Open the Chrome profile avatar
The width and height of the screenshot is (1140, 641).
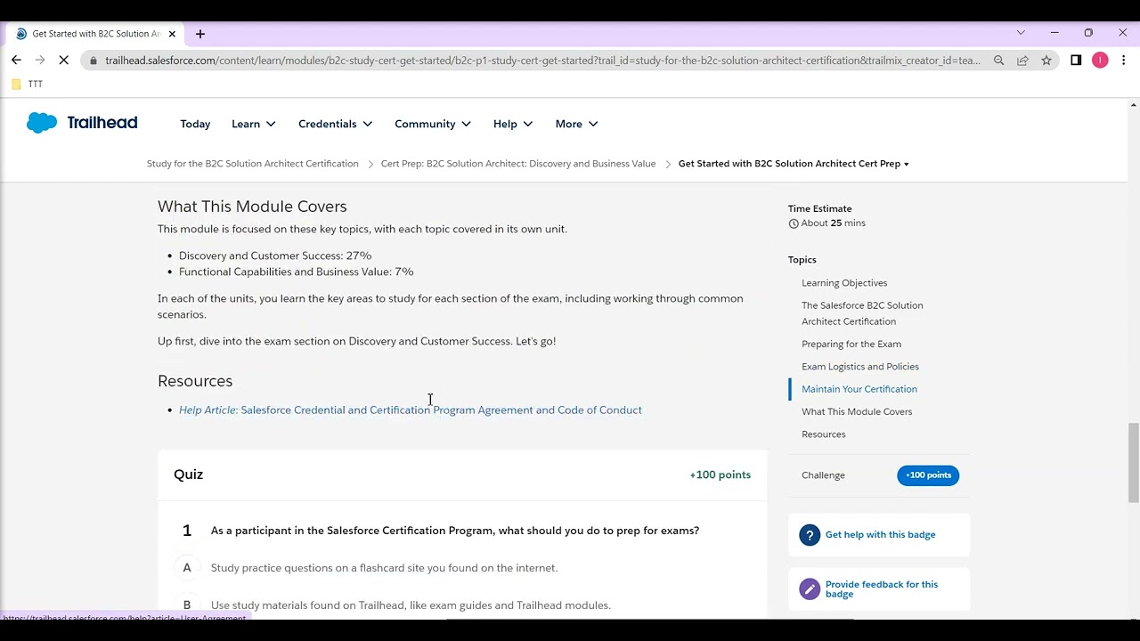coord(1100,61)
